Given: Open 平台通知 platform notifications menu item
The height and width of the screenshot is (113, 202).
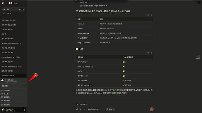Looking at the screenshot, I should 7,100.
